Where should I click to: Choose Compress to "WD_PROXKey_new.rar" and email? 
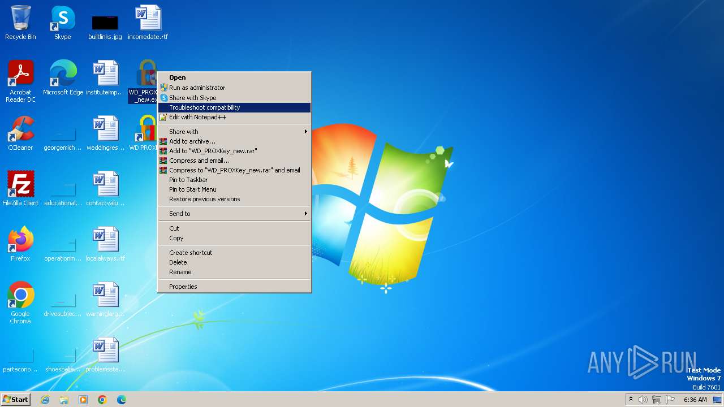[x=234, y=170]
